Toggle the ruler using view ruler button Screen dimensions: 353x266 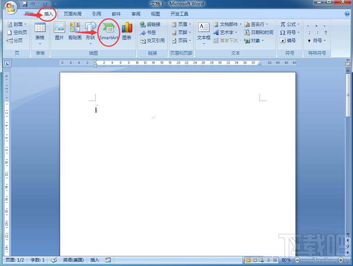pos(348,64)
